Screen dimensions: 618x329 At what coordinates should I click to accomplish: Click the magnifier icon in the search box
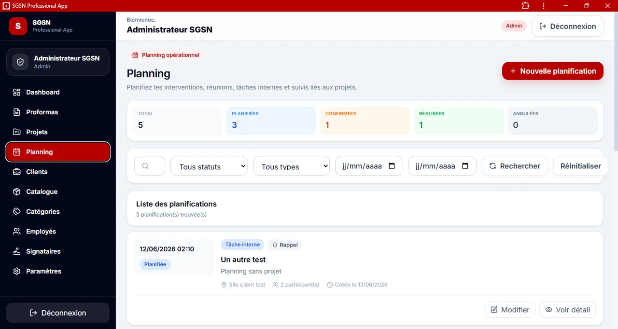(145, 166)
